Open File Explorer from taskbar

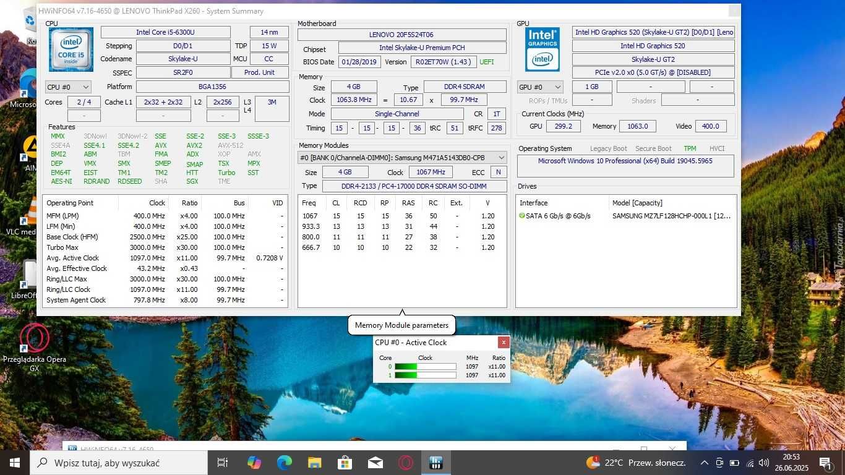click(x=314, y=463)
